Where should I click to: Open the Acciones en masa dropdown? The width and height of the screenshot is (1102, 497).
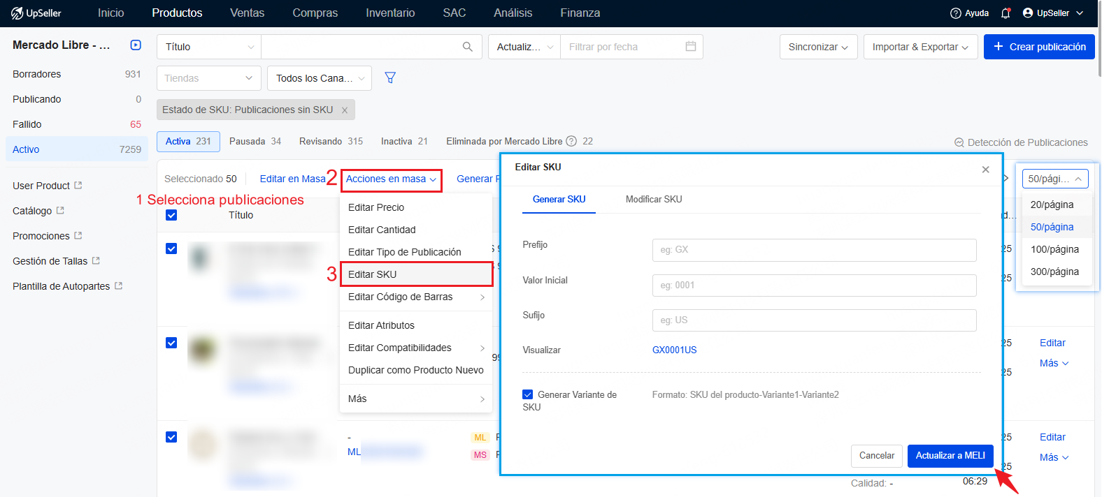(392, 179)
